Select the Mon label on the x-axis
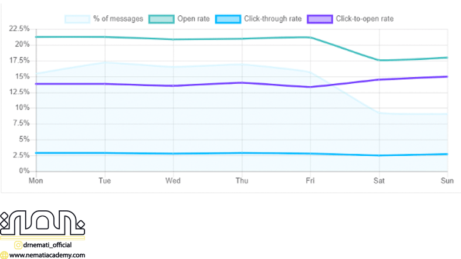This screenshot has width=461, height=259. point(36,180)
